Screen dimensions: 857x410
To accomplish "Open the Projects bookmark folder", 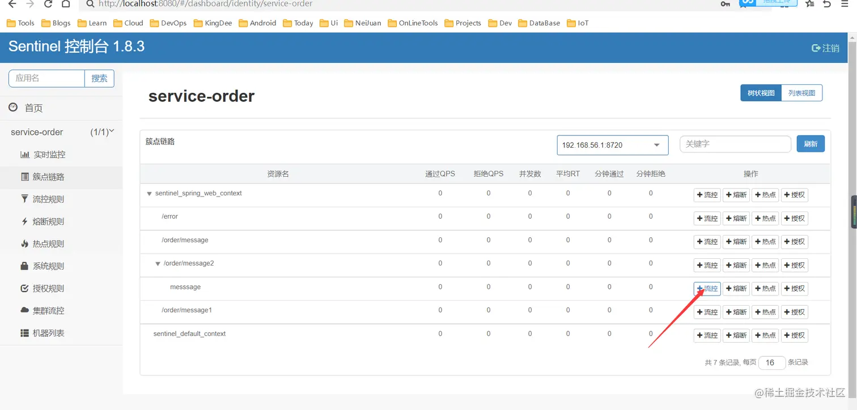I will click(x=463, y=23).
